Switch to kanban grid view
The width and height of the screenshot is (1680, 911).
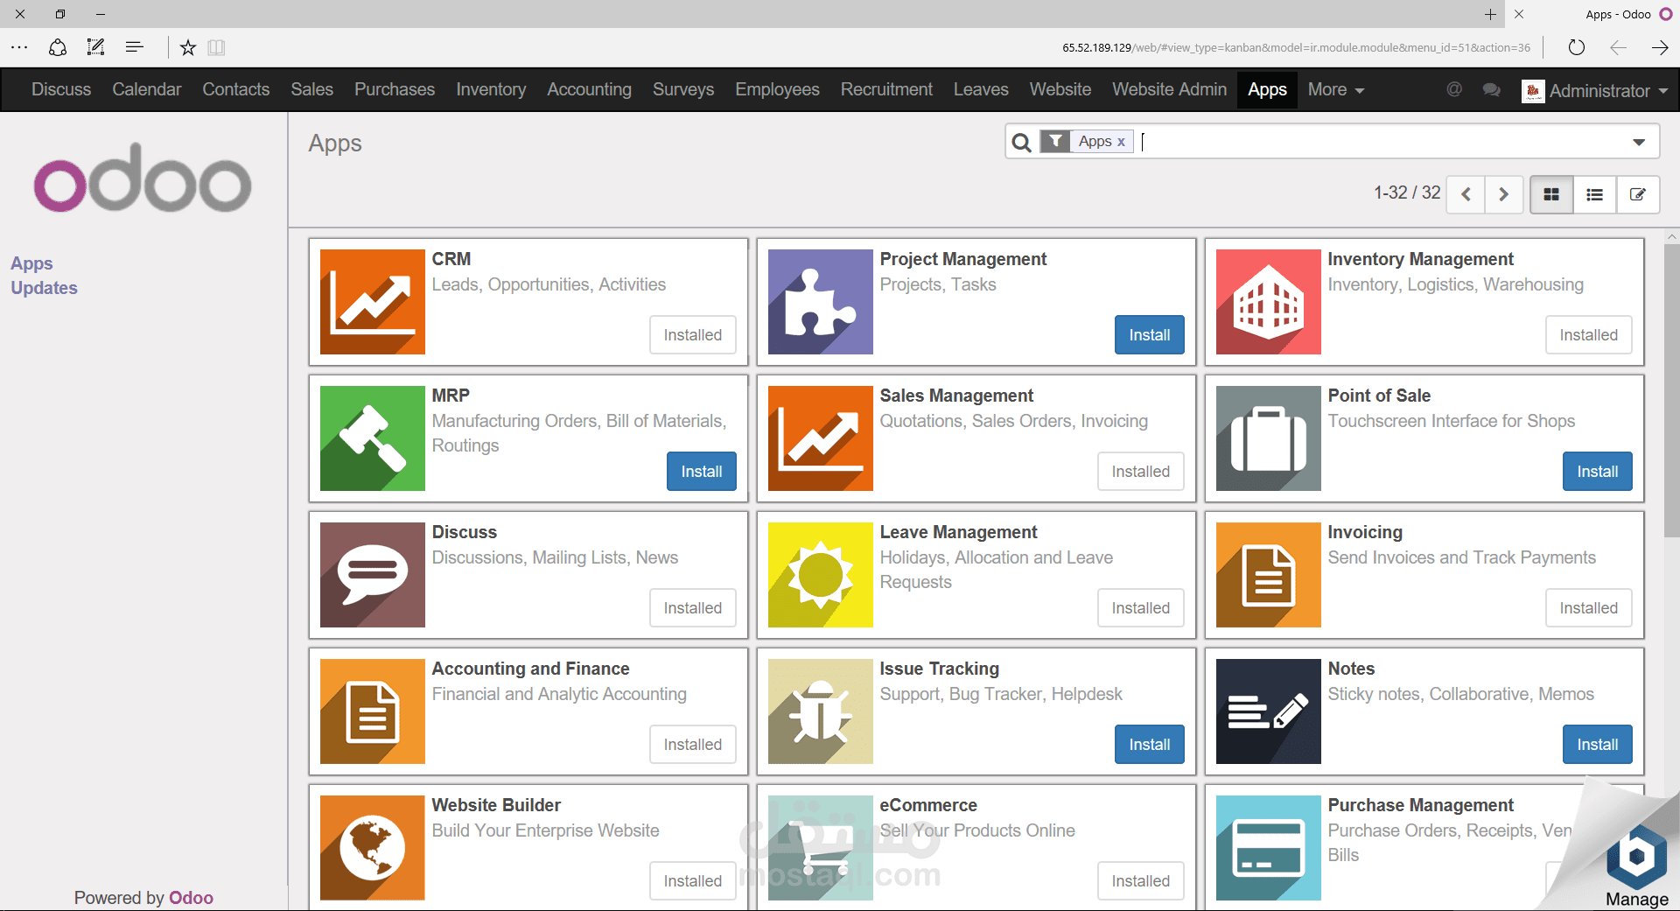pyautogui.click(x=1550, y=193)
